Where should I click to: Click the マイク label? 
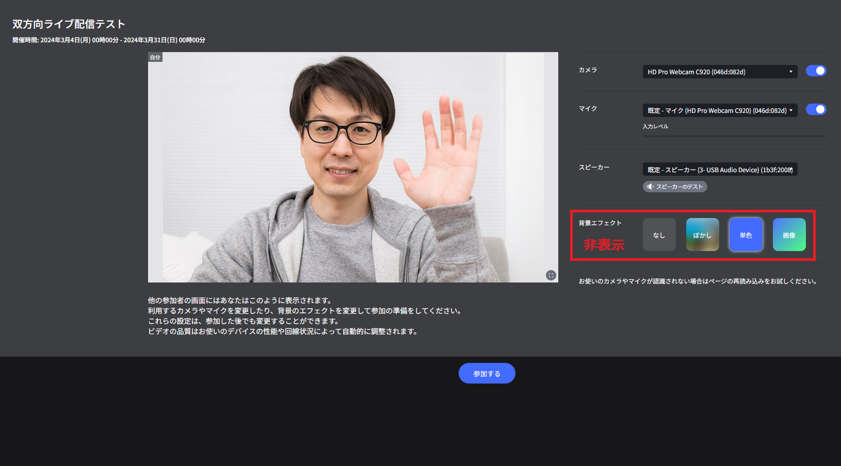(x=588, y=109)
